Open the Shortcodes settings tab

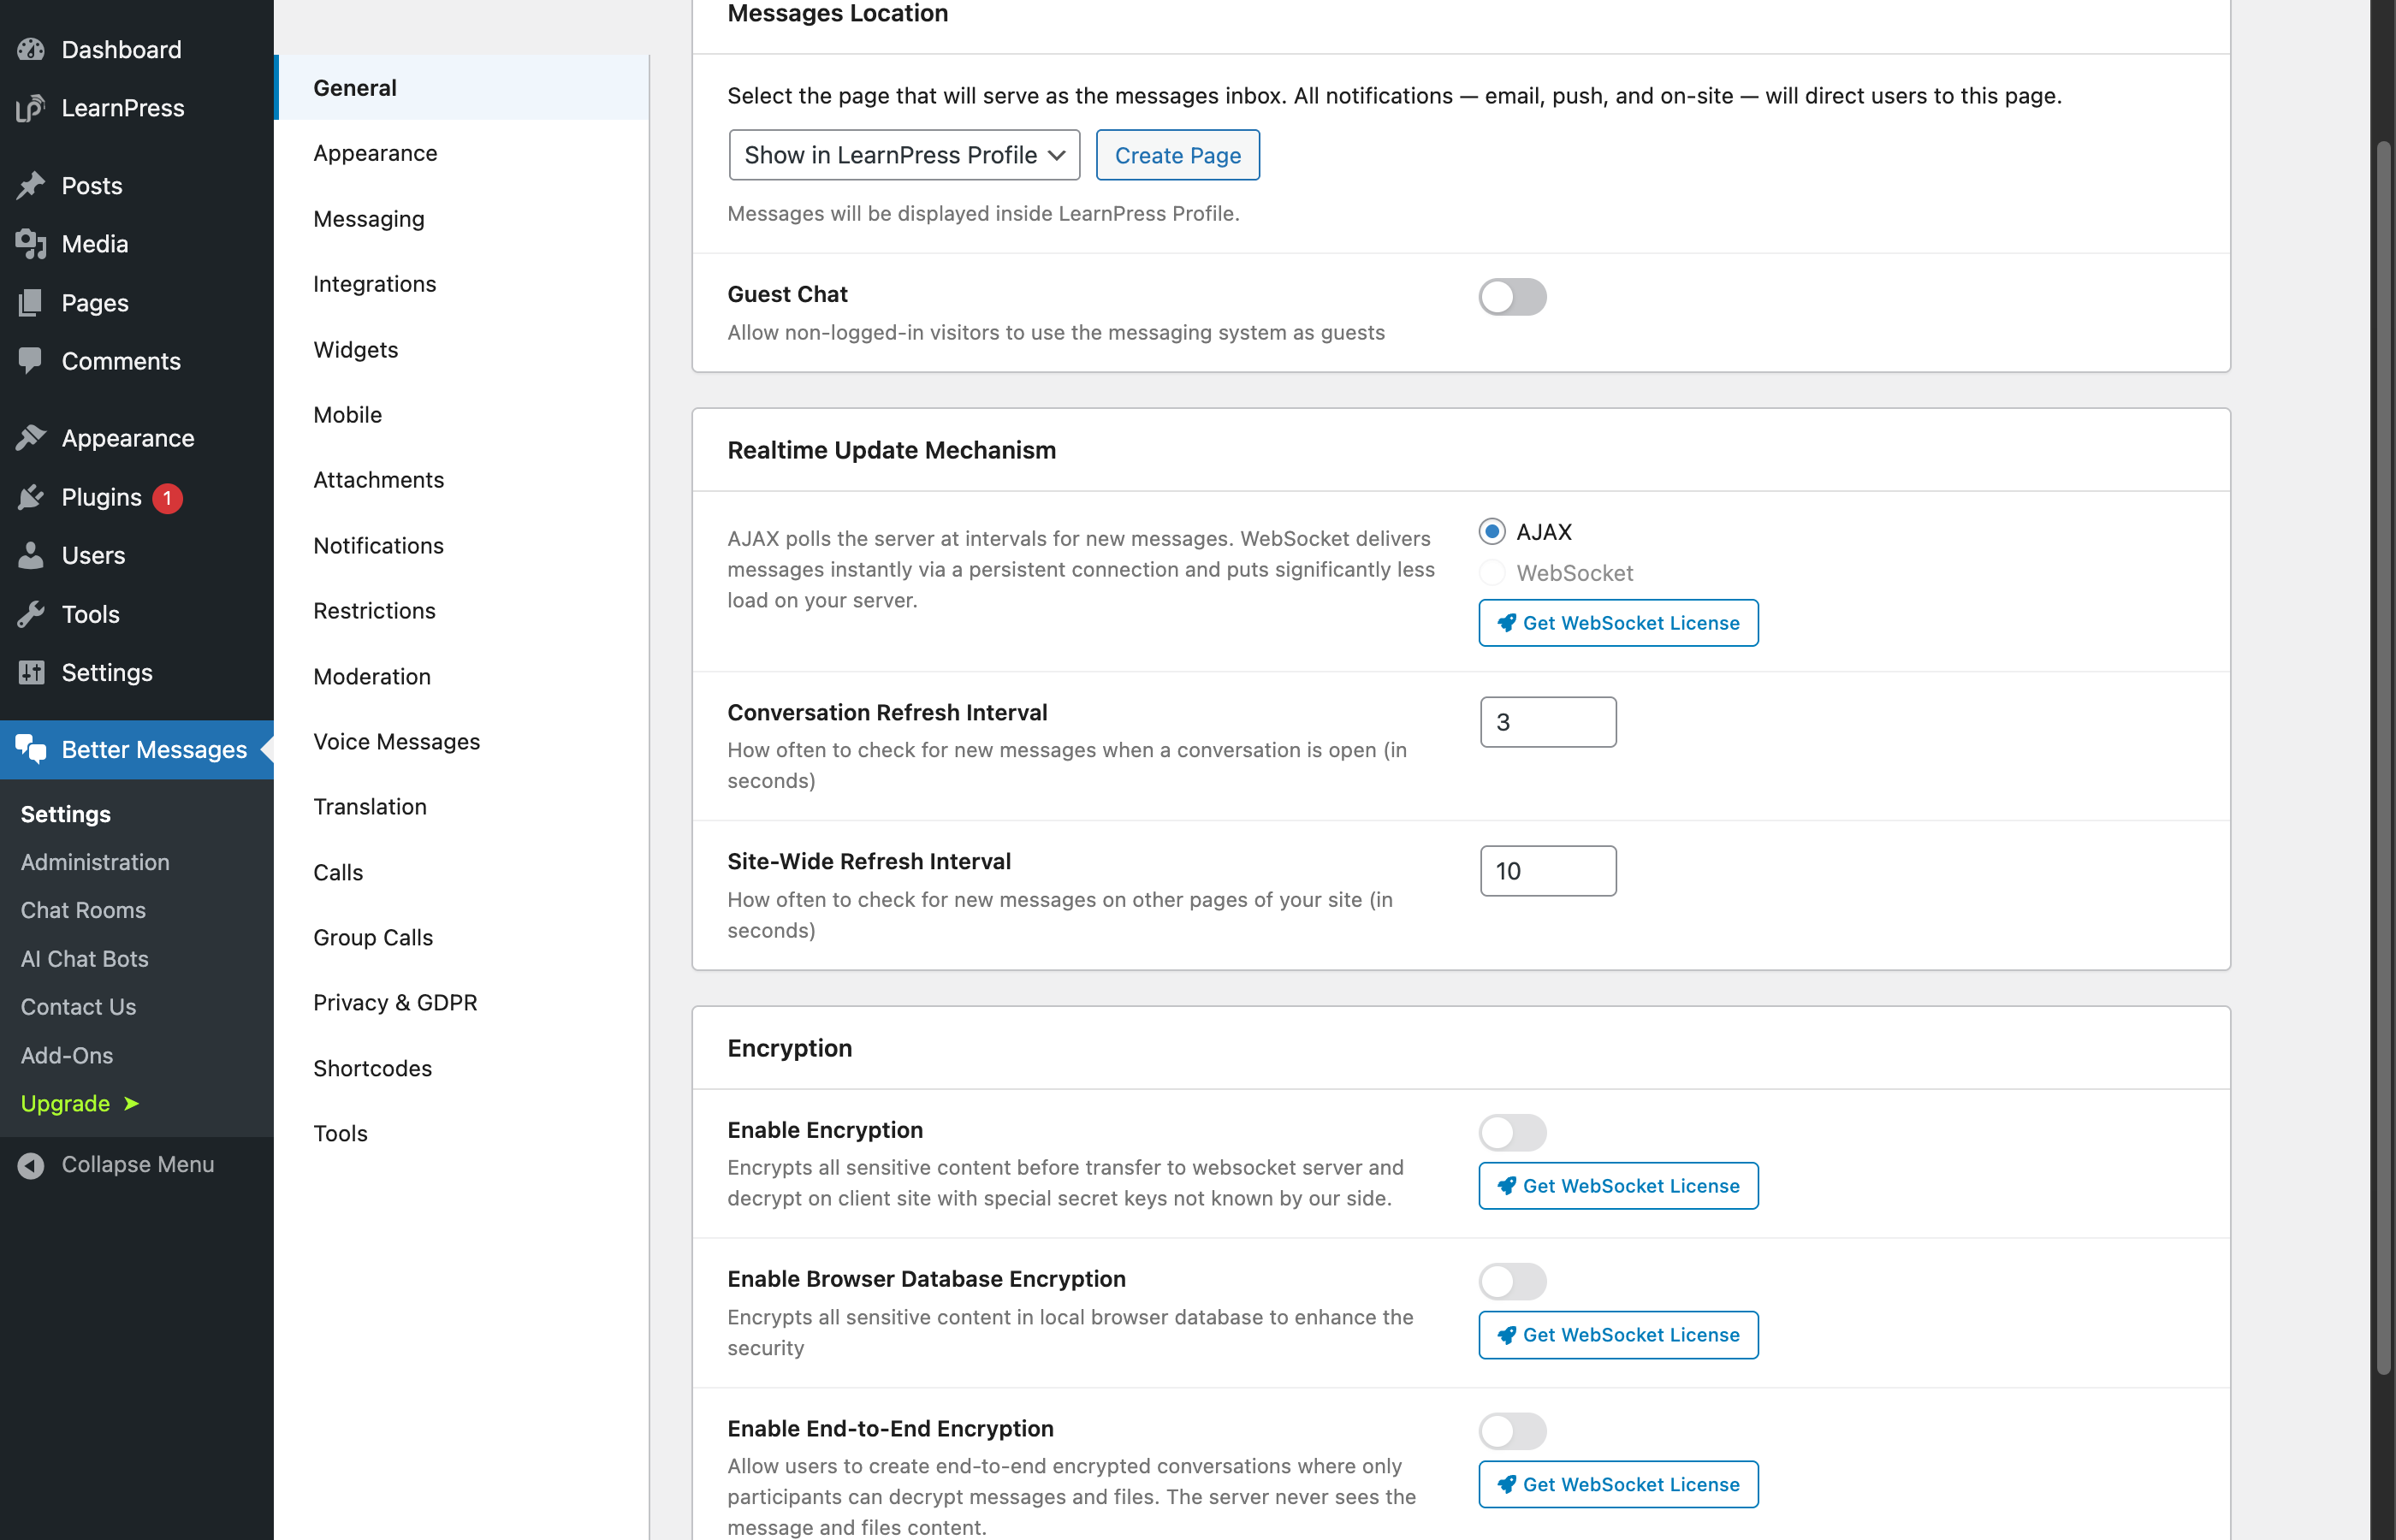[462, 1068]
